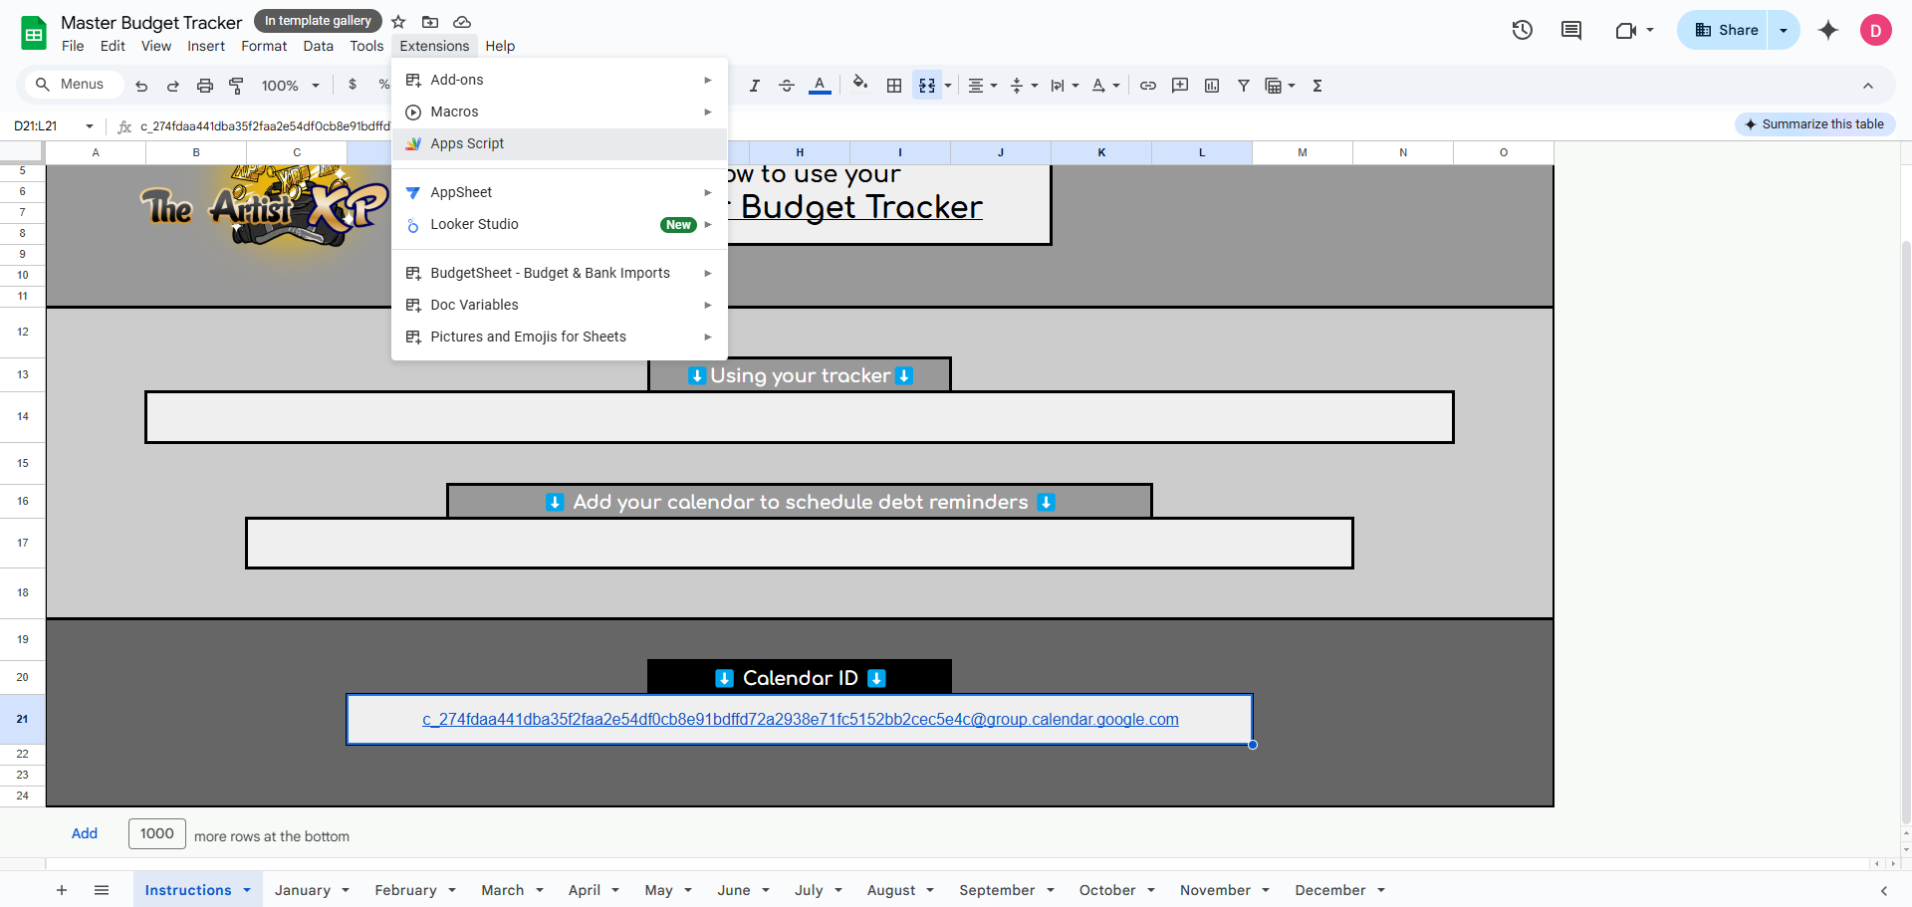Open text wrapping dropdown
This screenshot has height=907, width=1912.
(1065, 86)
